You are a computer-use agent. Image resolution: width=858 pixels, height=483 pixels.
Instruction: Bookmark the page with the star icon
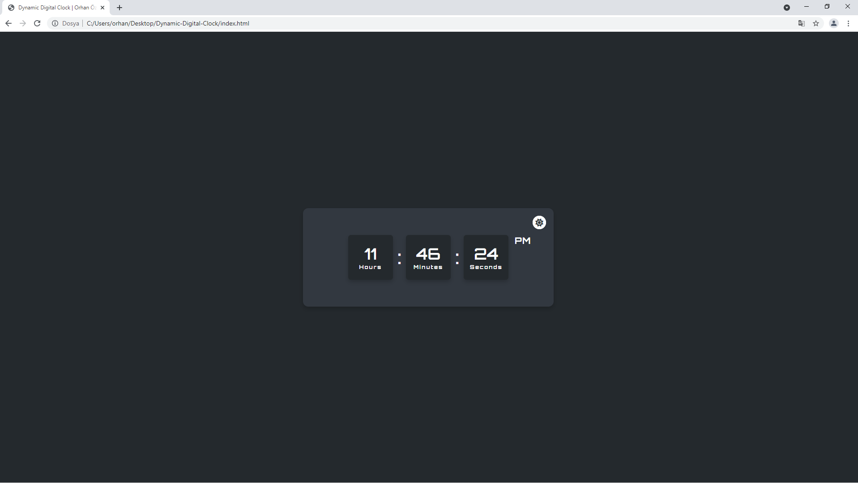click(x=816, y=23)
